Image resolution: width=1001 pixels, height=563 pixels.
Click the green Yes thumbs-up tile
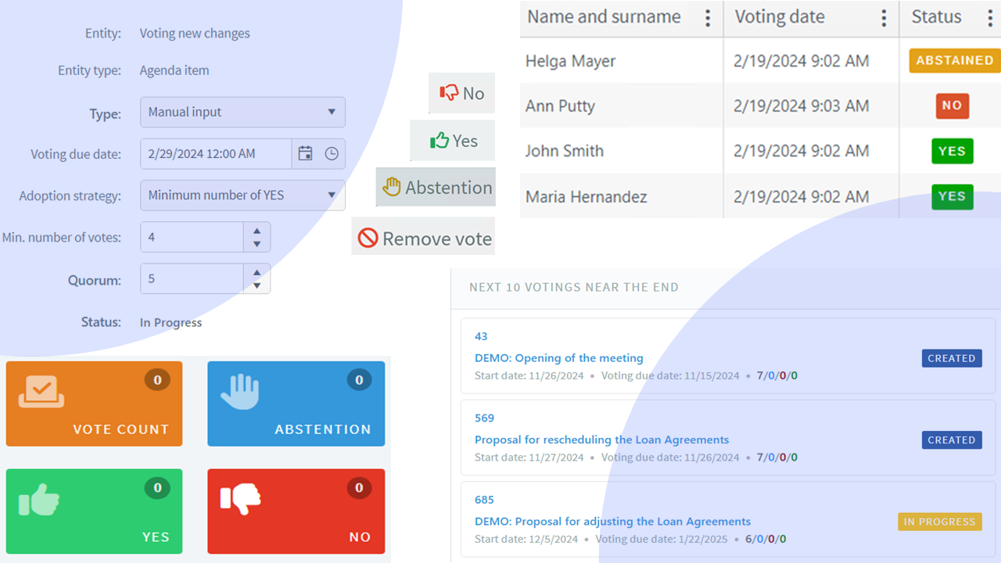pyautogui.click(x=94, y=511)
